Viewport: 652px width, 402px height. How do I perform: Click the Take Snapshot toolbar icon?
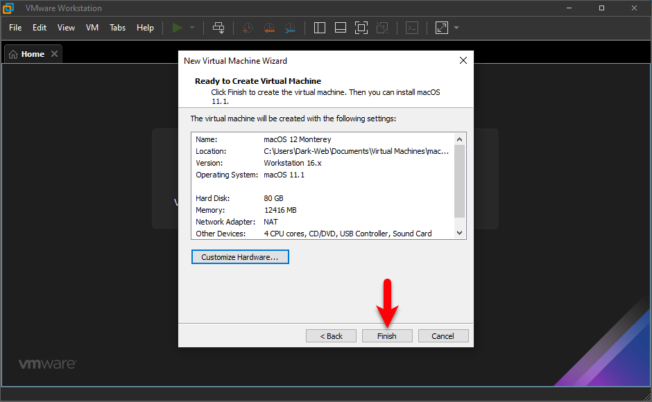248,28
